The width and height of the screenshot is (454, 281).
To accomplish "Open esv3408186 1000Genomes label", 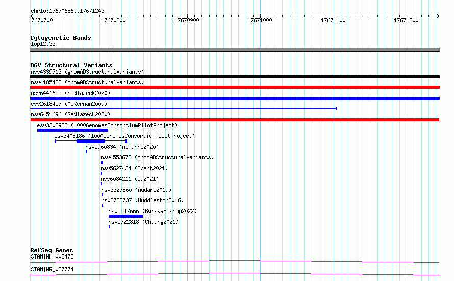I will pos(124,136).
